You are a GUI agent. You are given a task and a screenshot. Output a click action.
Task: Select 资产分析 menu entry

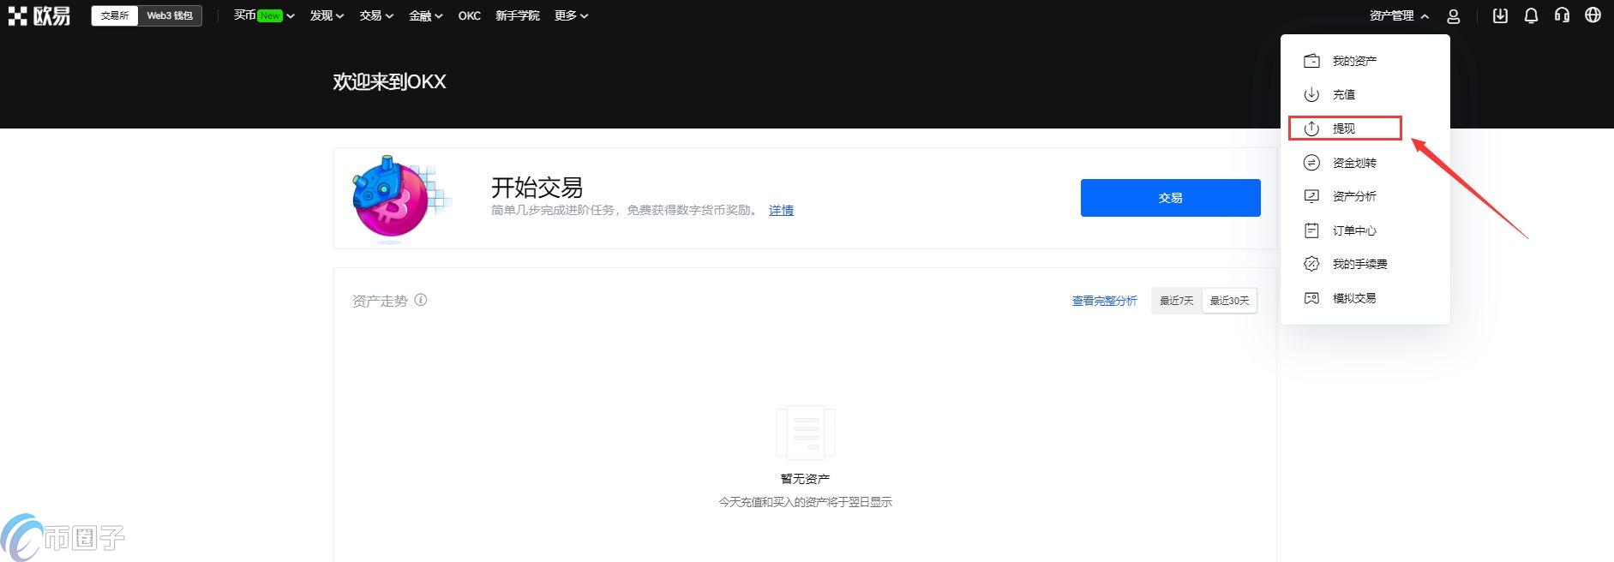(x=1365, y=196)
